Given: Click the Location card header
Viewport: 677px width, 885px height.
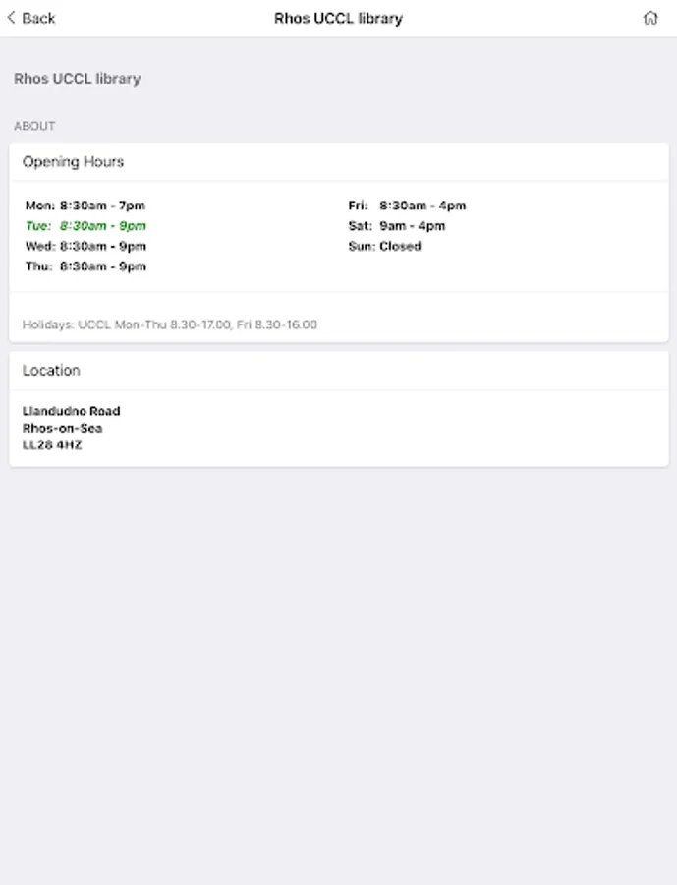Looking at the screenshot, I should [52, 371].
